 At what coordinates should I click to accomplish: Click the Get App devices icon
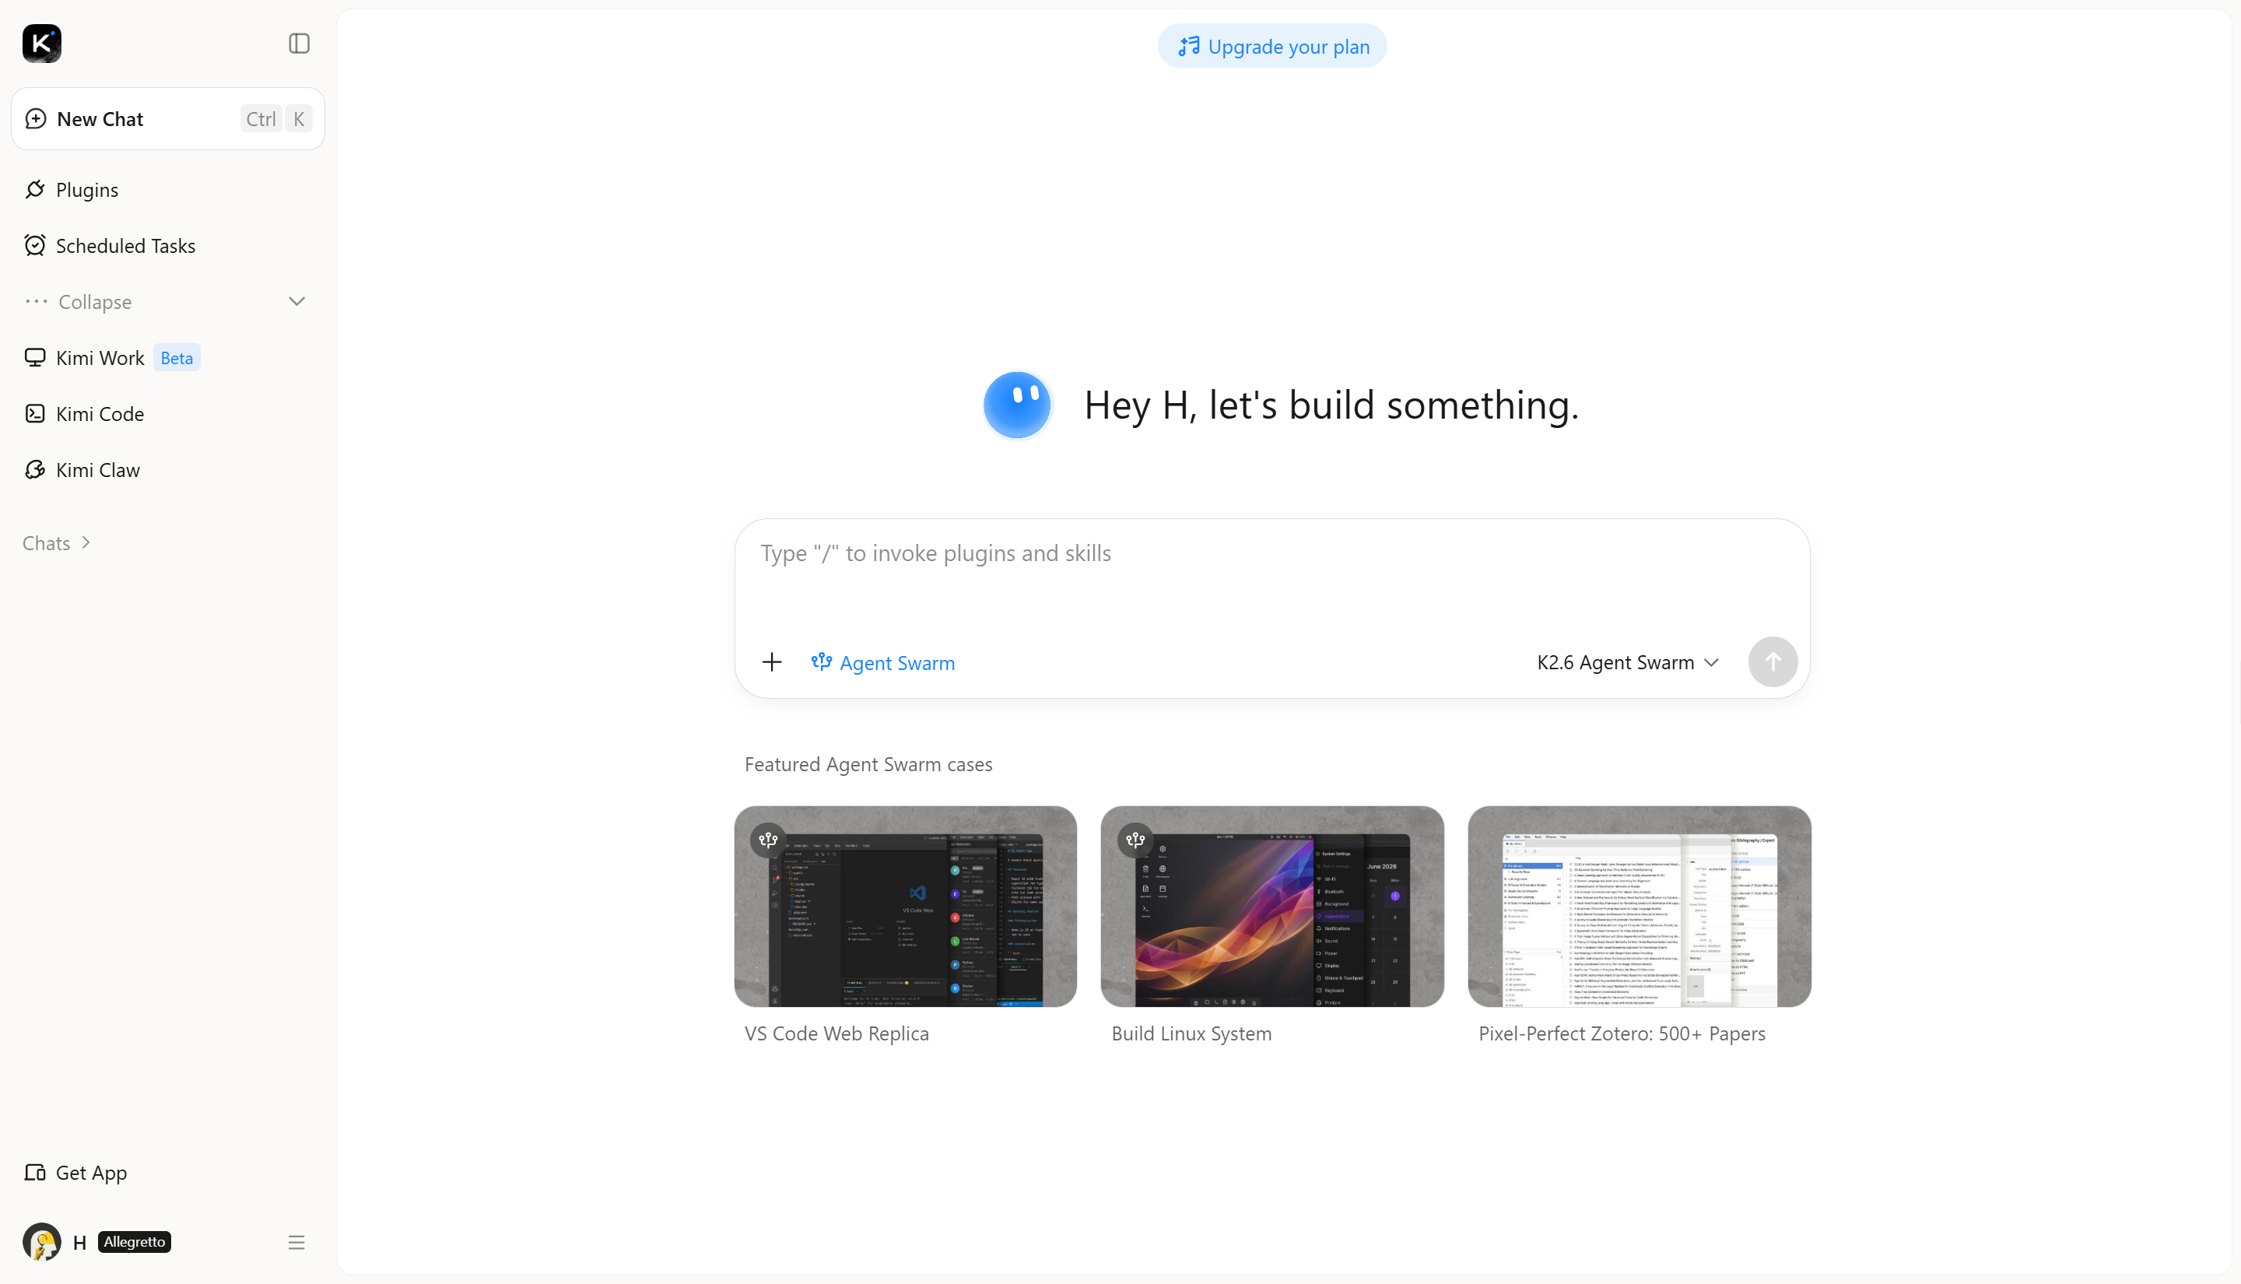(35, 1173)
